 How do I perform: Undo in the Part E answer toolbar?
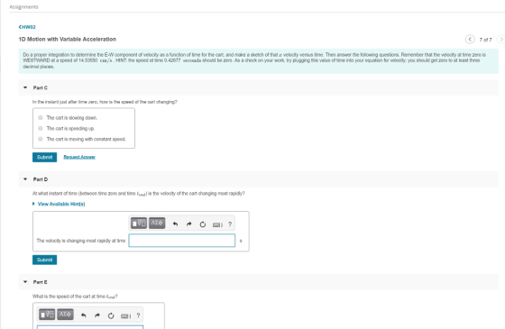(x=83, y=315)
